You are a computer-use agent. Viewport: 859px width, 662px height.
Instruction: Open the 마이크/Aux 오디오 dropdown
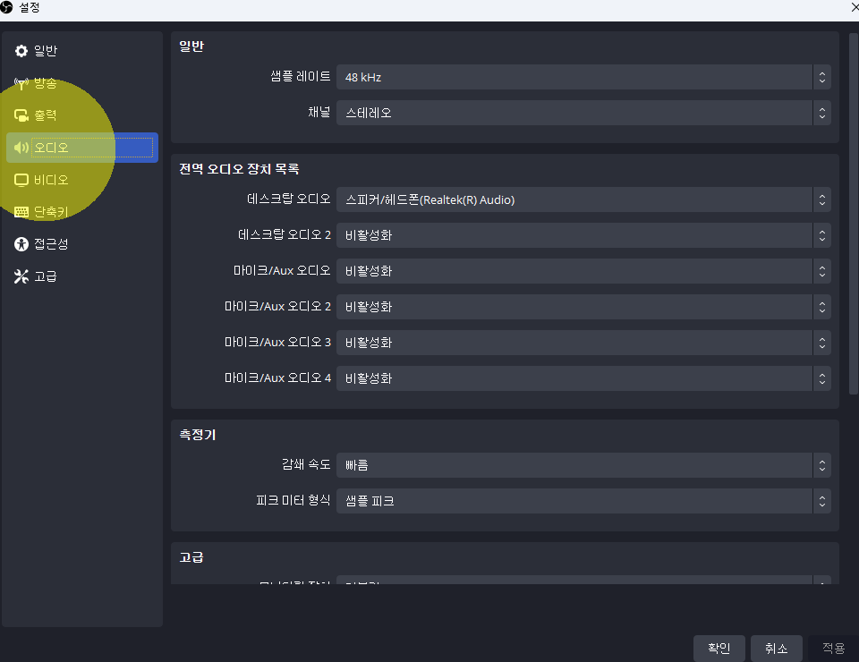point(583,271)
